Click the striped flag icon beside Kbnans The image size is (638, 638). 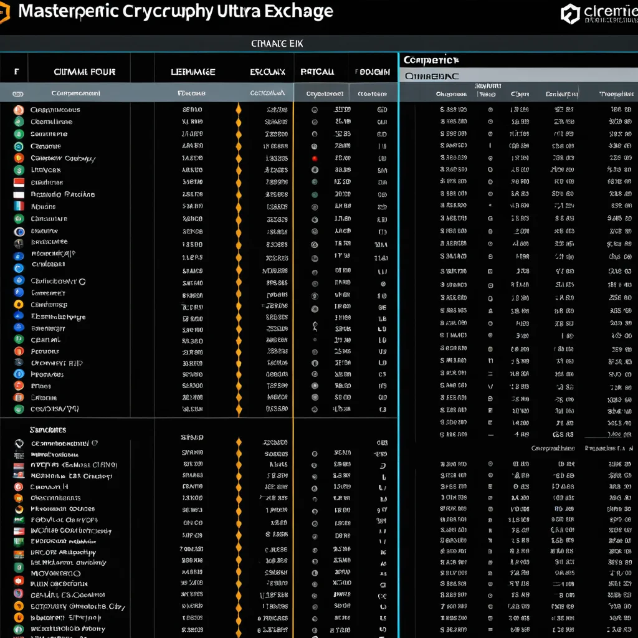19,206
